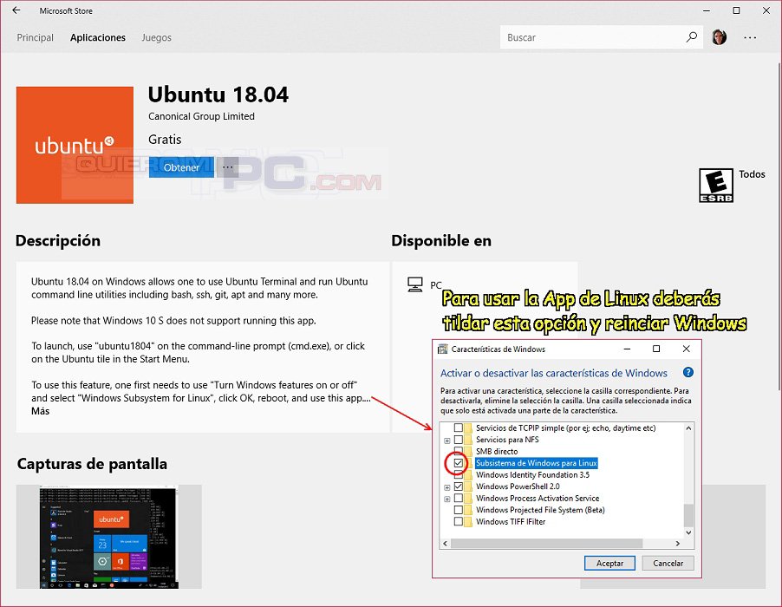Image resolution: width=782 pixels, height=607 pixels.
Task: Select the Windows Projected File System (Beta) row
Action: point(540,510)
